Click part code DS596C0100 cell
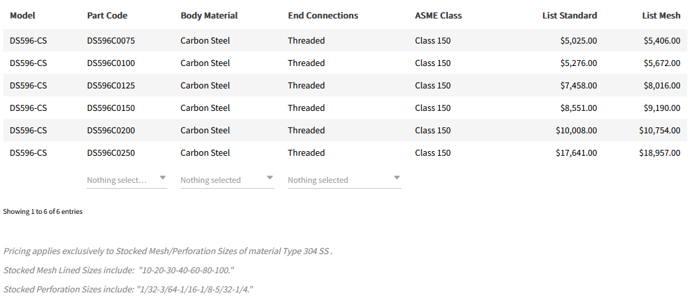This screenshot has width=690, height=297. click(x=111, y=63)
